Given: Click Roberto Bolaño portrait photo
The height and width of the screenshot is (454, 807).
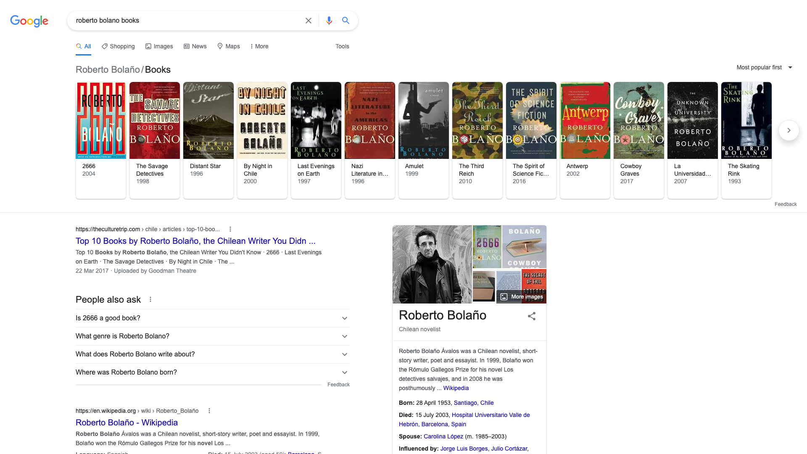Looking at the screenshot, I should pyautogui.click(x=432, y=264).
